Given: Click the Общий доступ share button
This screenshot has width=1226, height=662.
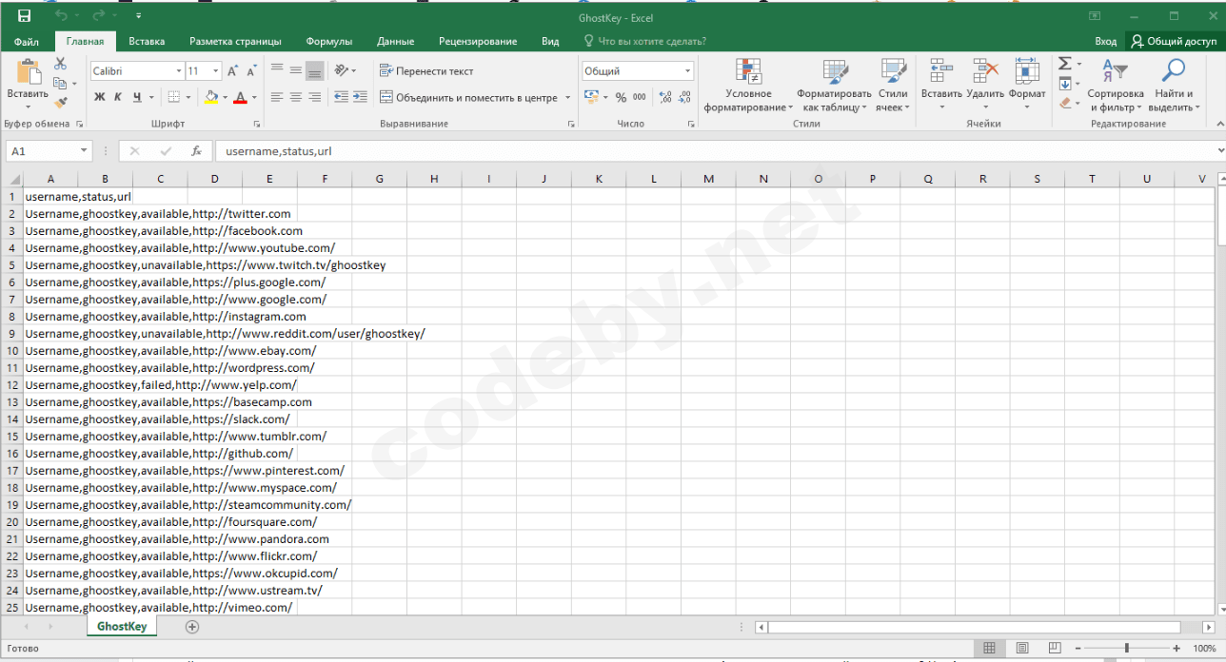Looking at the screenshot, I should point(1174,42).
